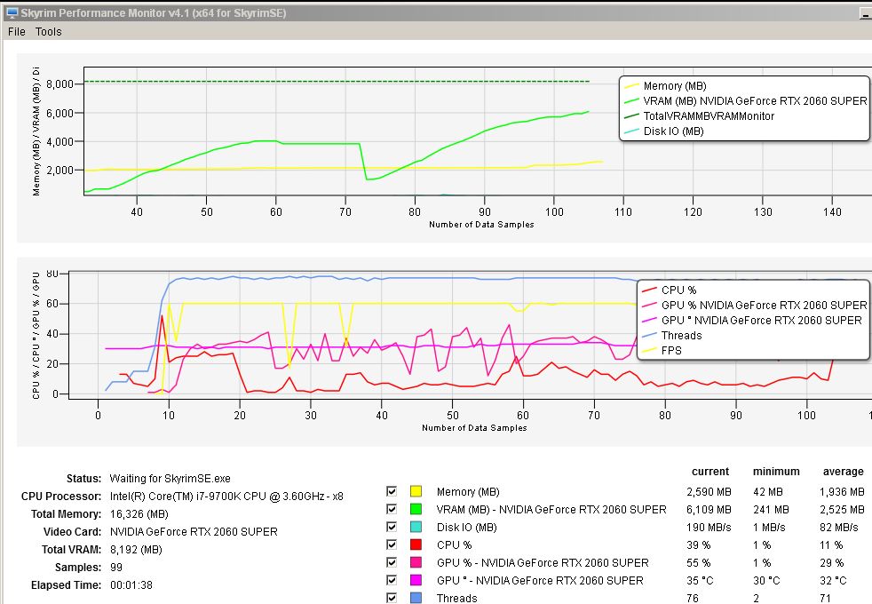Click the magenta GPU ° color swatch

[x=416, y=581]
